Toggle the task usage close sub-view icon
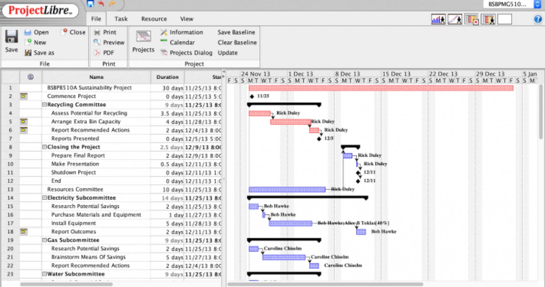The width and height of the screenshot is (545, 287). click(x=472, y=20)
